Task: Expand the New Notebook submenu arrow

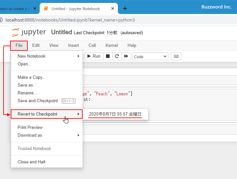Action: (x=78, y=56)
